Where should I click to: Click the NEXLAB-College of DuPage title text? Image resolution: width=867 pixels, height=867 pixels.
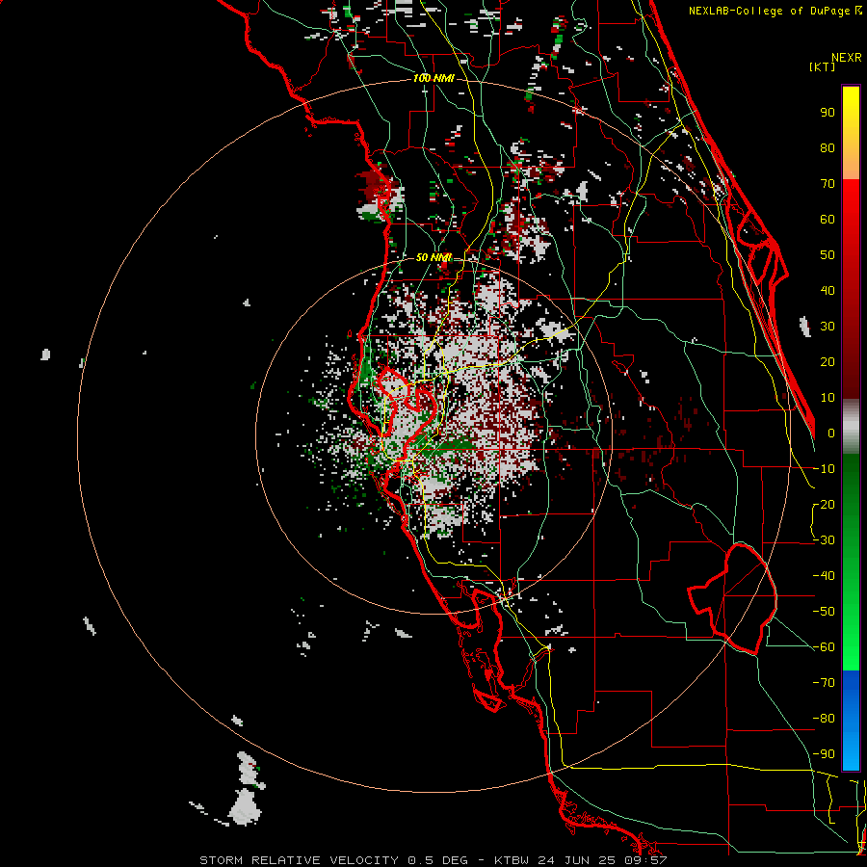click(x=771, y=11)
